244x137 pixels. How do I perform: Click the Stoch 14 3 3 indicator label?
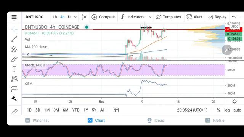(x=35, y=65)
